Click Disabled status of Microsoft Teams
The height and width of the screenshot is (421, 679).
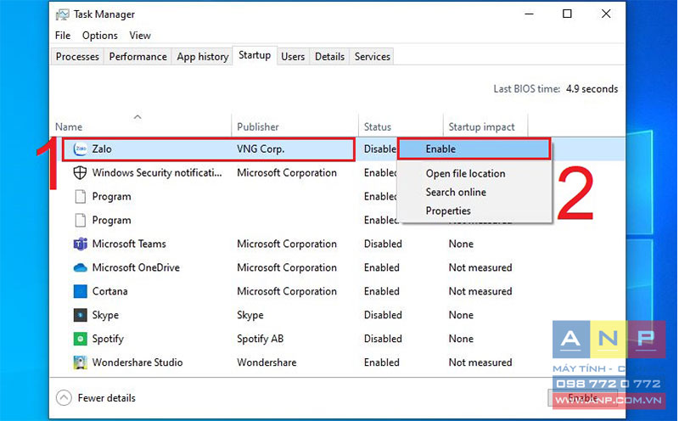(383, 244)
